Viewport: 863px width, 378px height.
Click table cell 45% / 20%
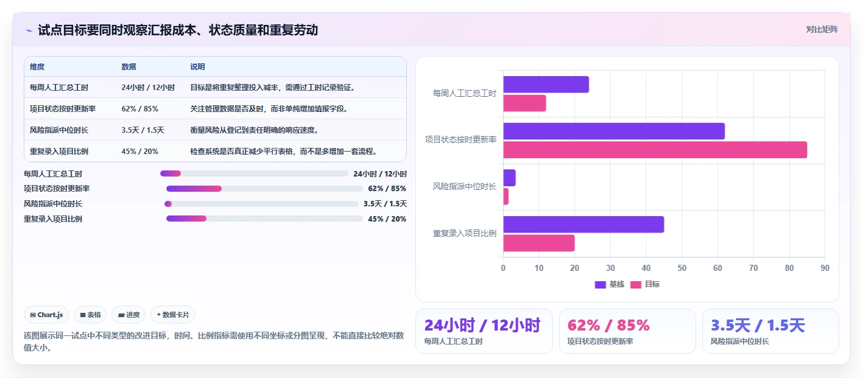tap(139, 152)
